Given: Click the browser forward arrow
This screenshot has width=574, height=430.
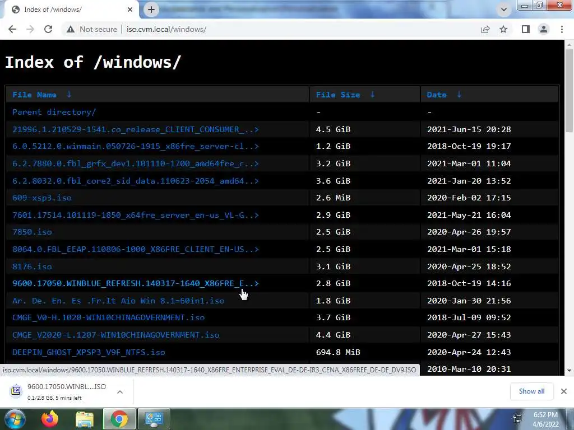Looking at the screenshot, I should tap(30, 29).
